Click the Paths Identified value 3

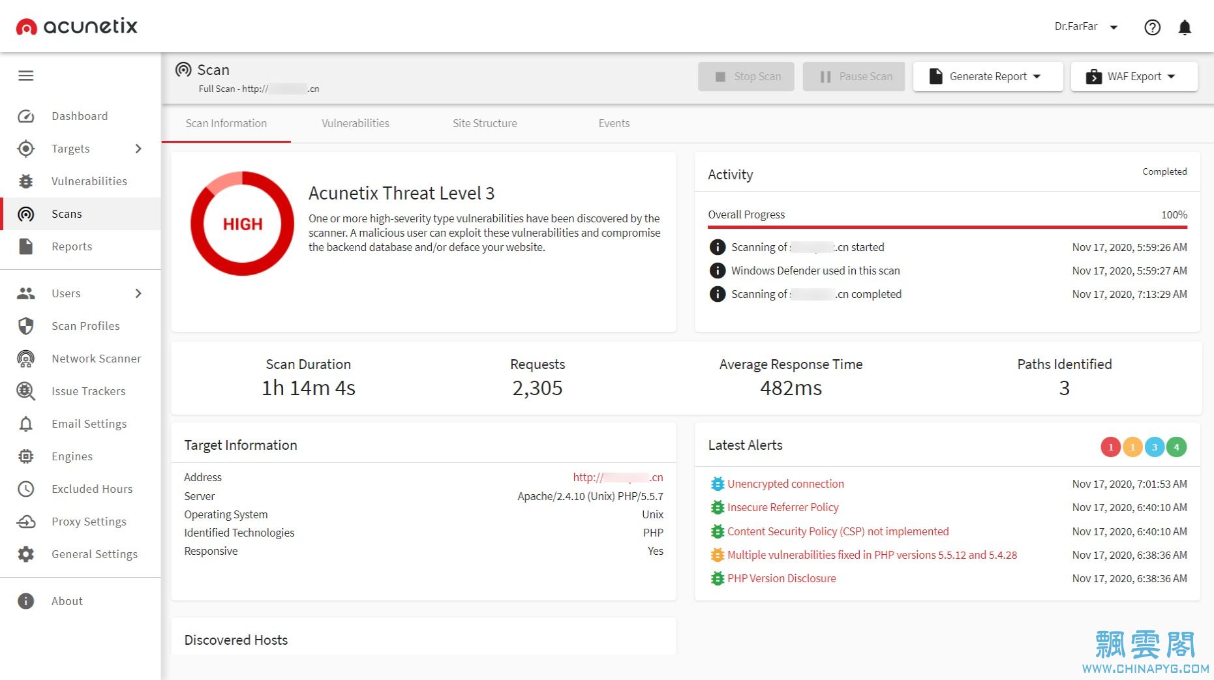point(1065,388)
